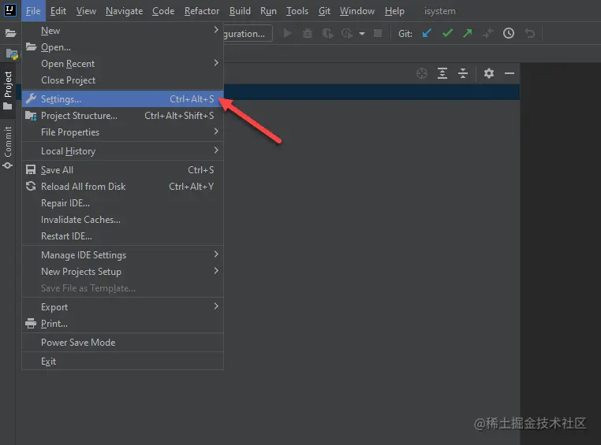Screen dimensions: 601x445
Task: Click the IntelliJ IDEA logo icon
Action: pos(10,10)
